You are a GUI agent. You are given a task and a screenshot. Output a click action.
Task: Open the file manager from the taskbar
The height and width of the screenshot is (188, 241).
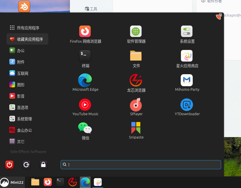pos(35,182)
